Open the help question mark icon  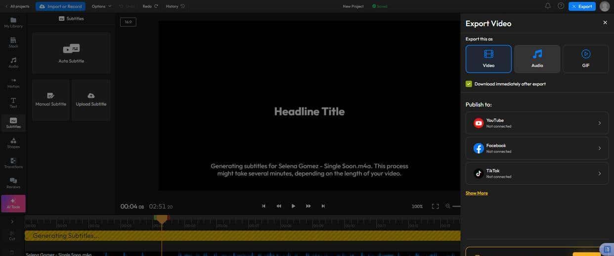(x=561, y=6)
